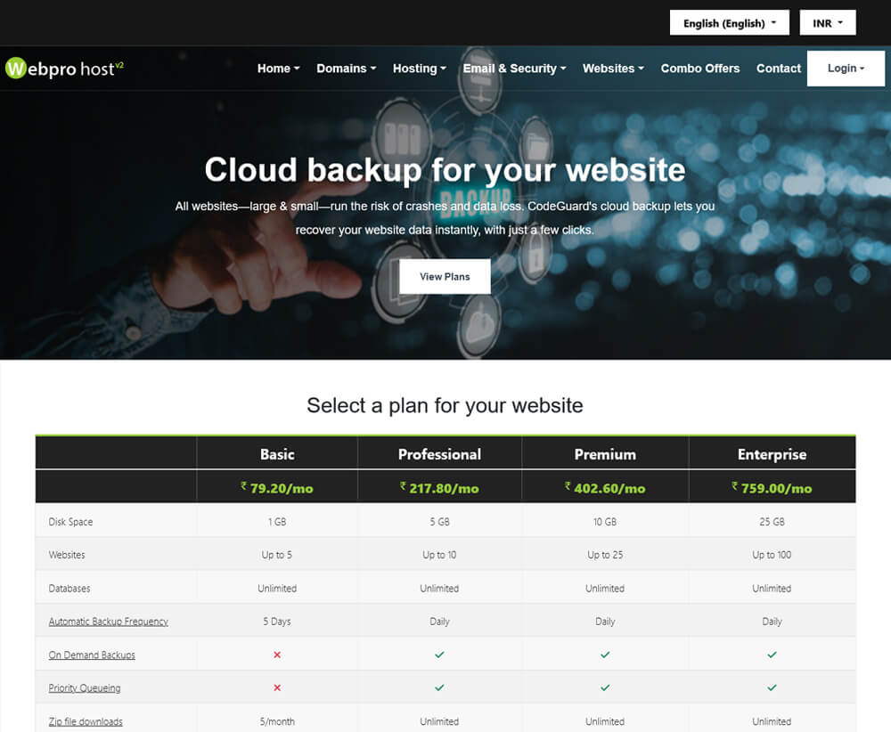Screen dimensions: 891x732
Task: Expand the Email & Security menu
Action: point(514,69)
